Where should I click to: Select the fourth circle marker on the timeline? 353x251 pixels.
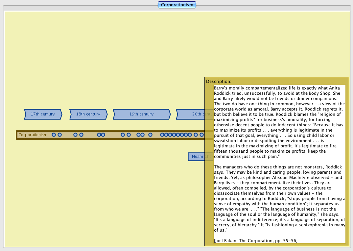click(81, 135)
